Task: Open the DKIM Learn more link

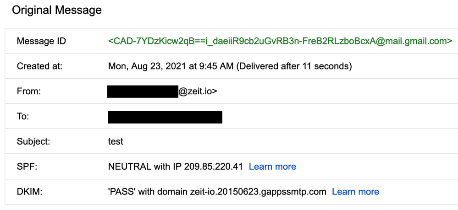Action: pyautogui.click(x=355, y=192)
